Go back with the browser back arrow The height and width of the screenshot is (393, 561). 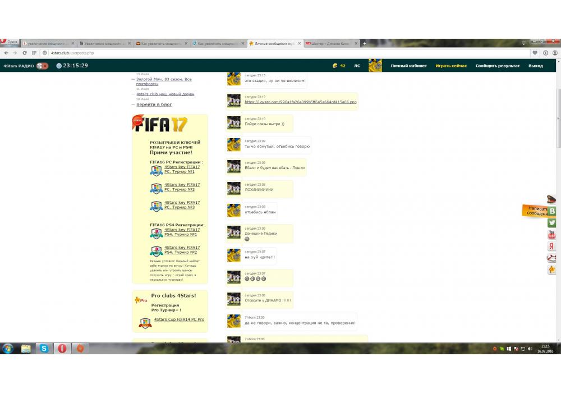tap(6, 53)
